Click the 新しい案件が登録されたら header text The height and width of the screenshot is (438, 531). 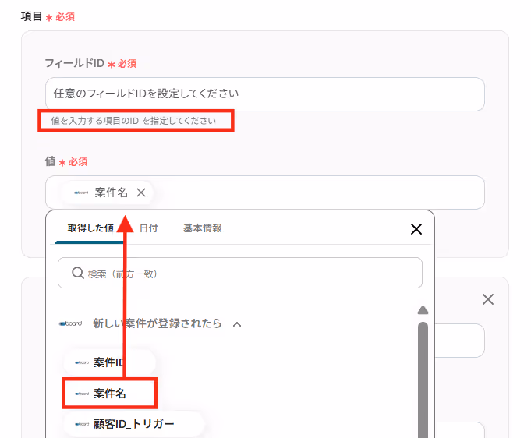pos(158,323)
